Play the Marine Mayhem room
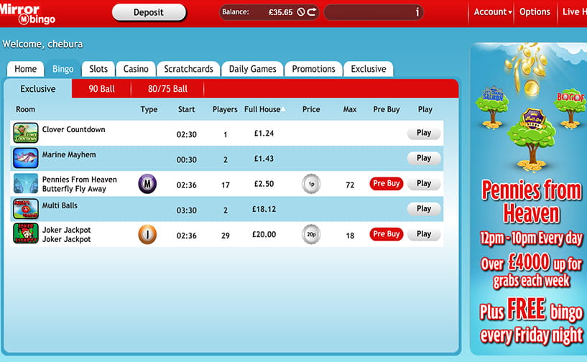 pyautogui.click(x=424, y=158)
